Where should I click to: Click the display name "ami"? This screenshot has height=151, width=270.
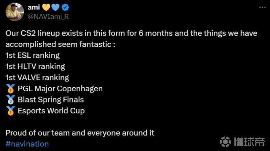(x=34, y=8)
